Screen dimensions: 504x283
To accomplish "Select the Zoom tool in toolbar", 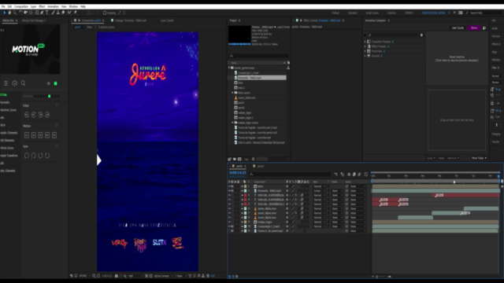I will point(14,13).
